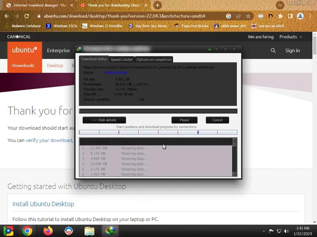Open File Explorer folder on taskbar
The width and height of the screenshot is (317, 237).
point(89,231)
